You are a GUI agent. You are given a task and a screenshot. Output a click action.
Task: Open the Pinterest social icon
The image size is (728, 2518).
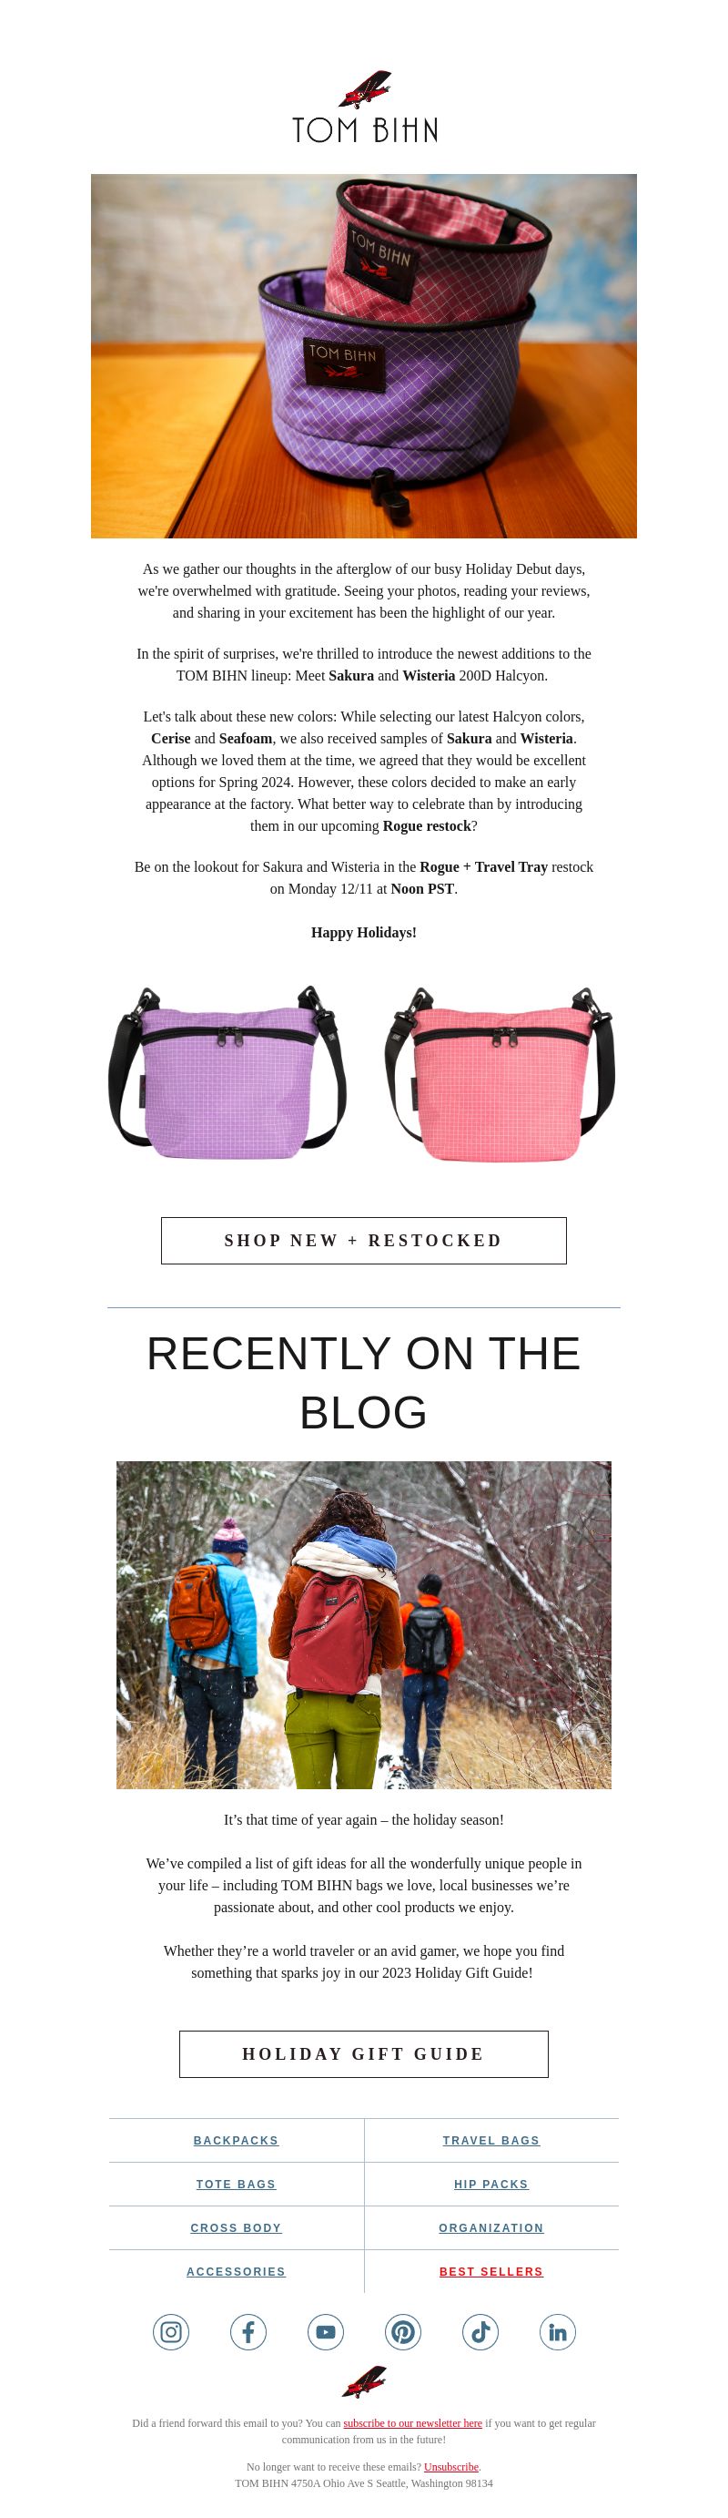pos(403,2332)
